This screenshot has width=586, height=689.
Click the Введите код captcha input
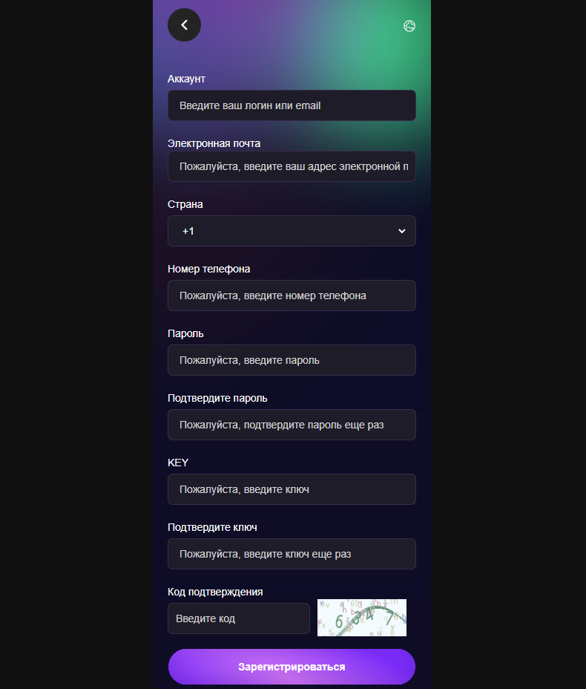[x=238, y=618]
